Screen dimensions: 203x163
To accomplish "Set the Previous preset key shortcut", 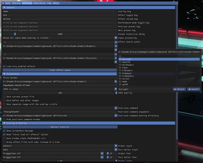I will 60,27.
